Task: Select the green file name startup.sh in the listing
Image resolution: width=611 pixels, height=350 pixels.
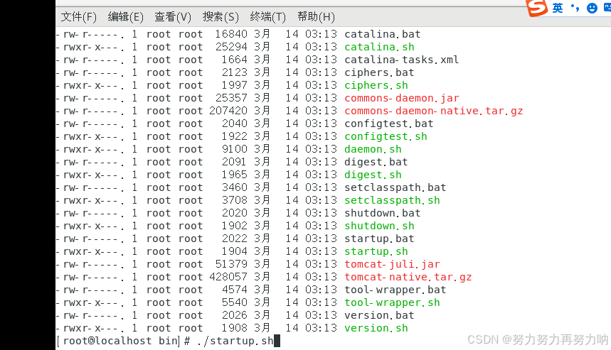Action: [376, 251]
